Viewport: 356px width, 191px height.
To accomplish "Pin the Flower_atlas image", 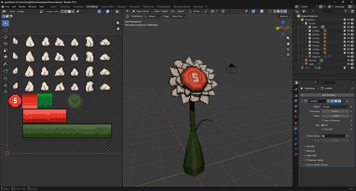I will point(78,12).
